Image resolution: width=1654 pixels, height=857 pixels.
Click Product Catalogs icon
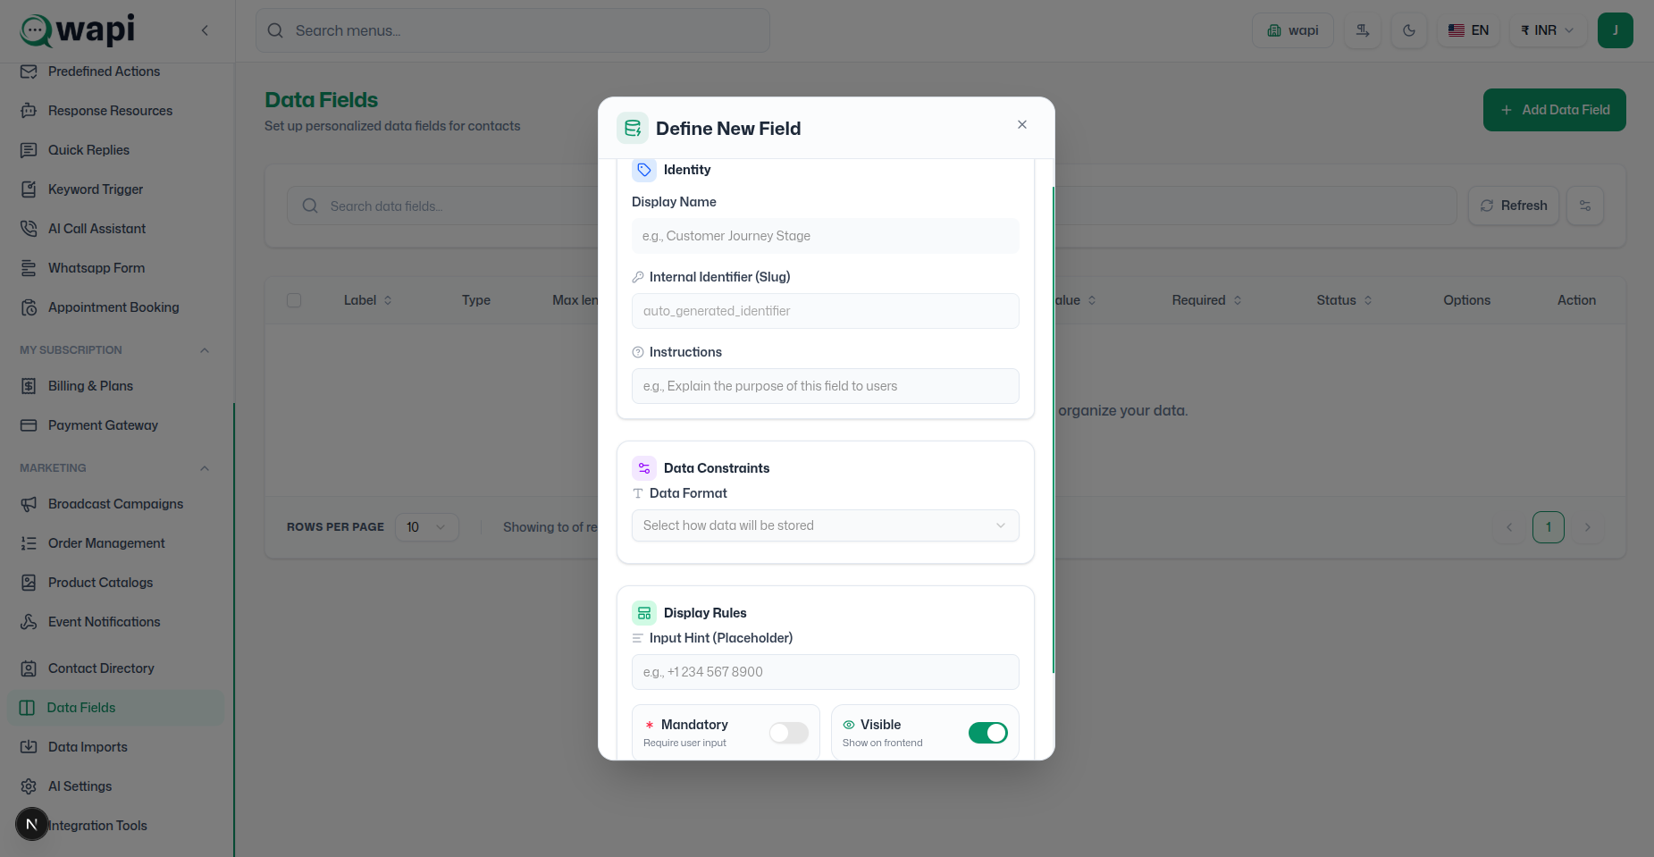(29, 583)
